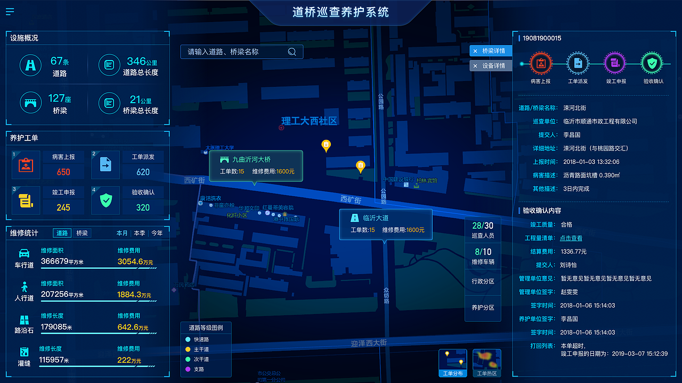Click the road icon beside 67条

click(x=30, y=65)
